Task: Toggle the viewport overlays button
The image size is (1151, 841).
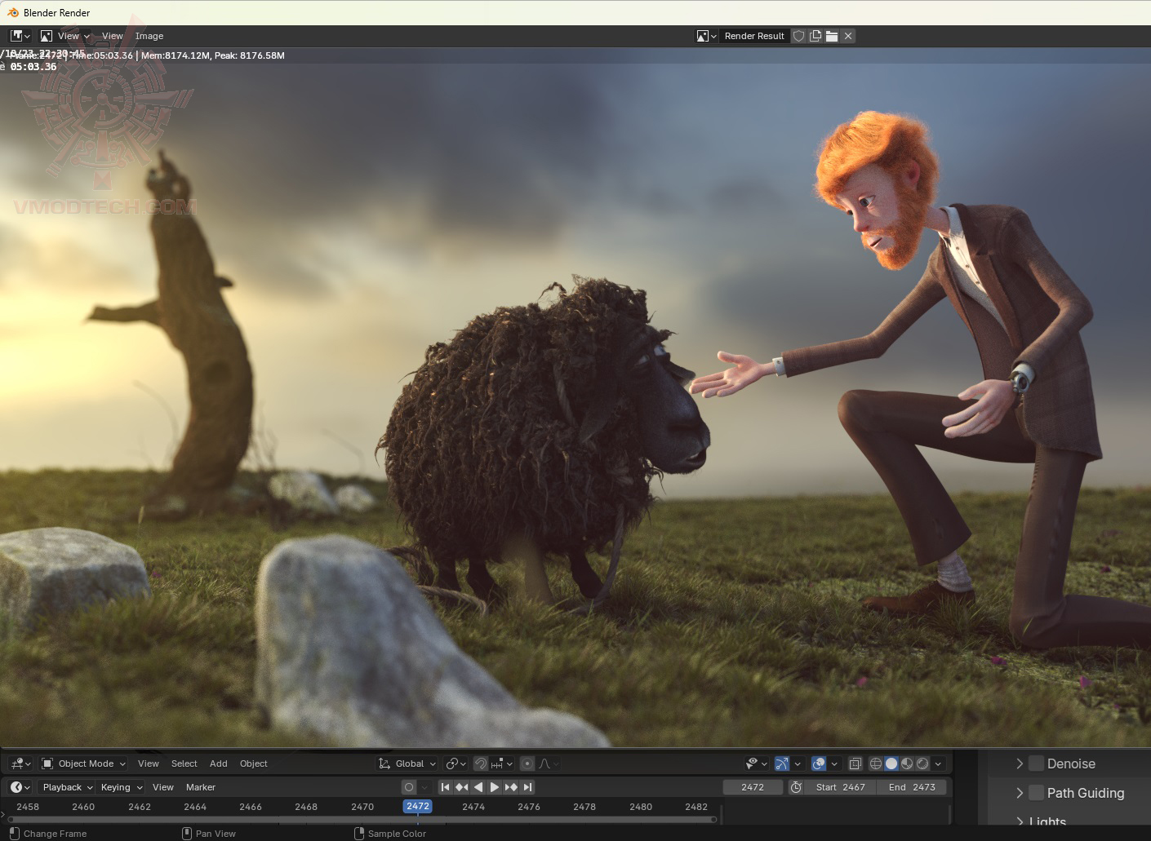Action: coord(819,764)
